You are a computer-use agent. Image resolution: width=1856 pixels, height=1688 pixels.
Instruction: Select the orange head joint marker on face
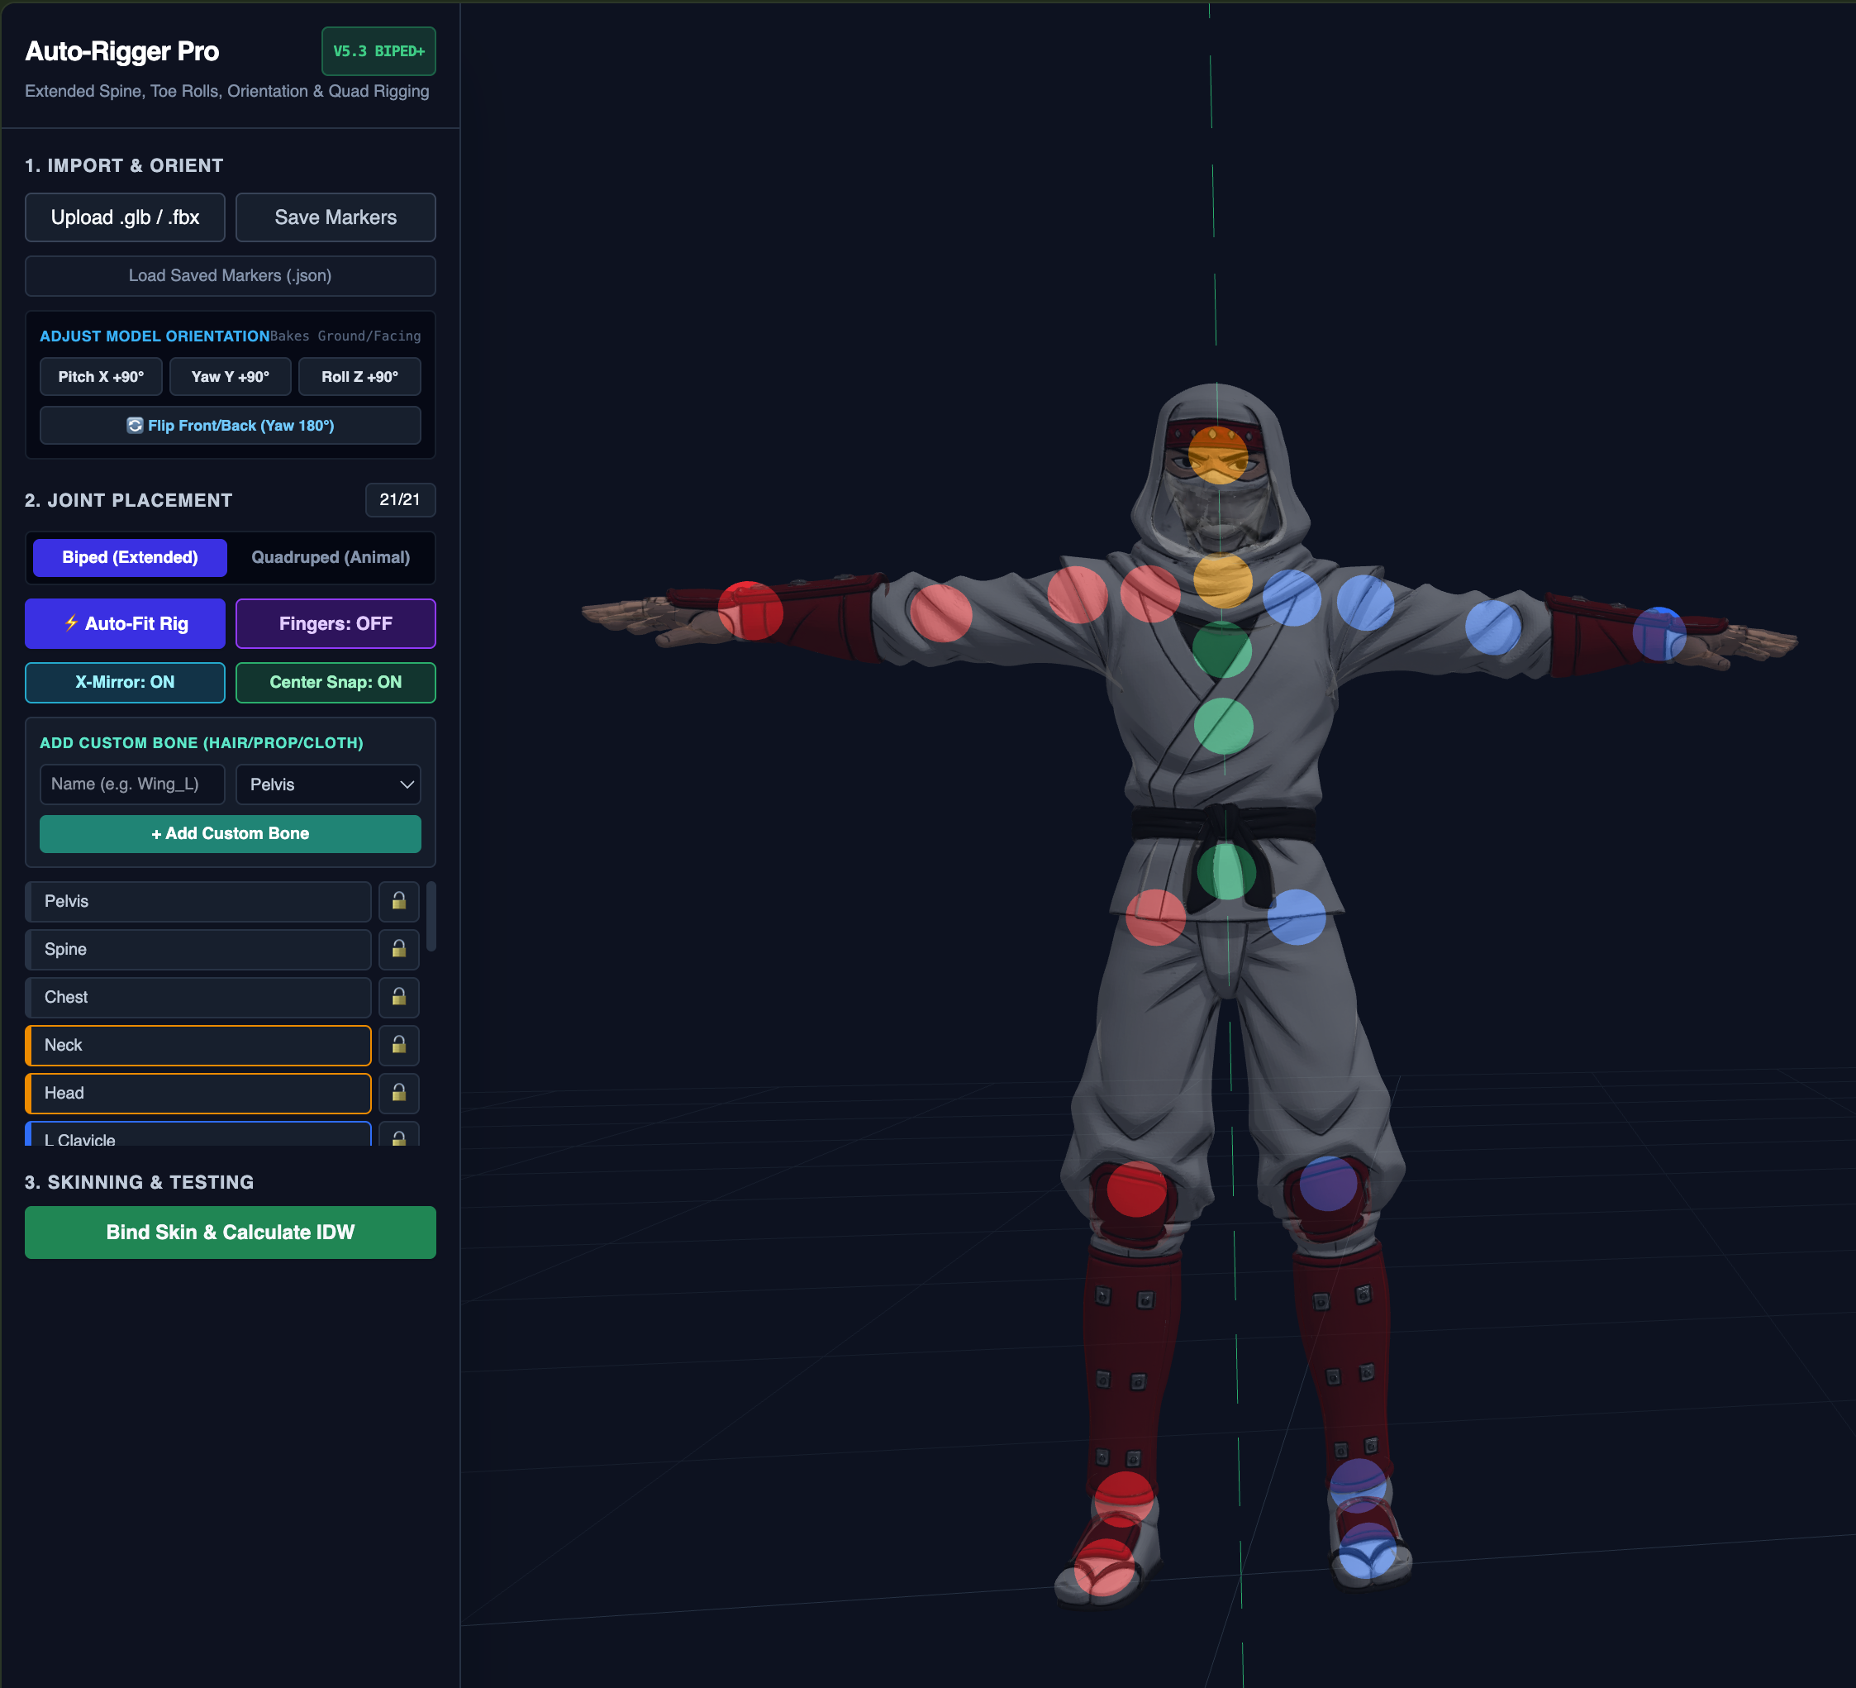point(1217,454)
